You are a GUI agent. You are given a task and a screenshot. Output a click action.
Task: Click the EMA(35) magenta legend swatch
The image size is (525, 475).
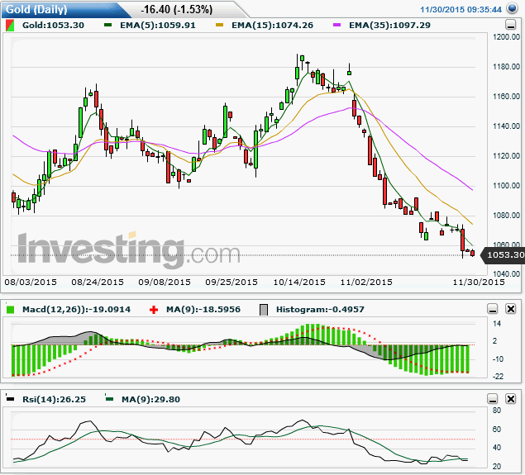336,25
